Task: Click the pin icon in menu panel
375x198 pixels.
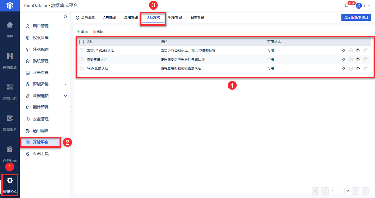Action: tap(65, 17)
